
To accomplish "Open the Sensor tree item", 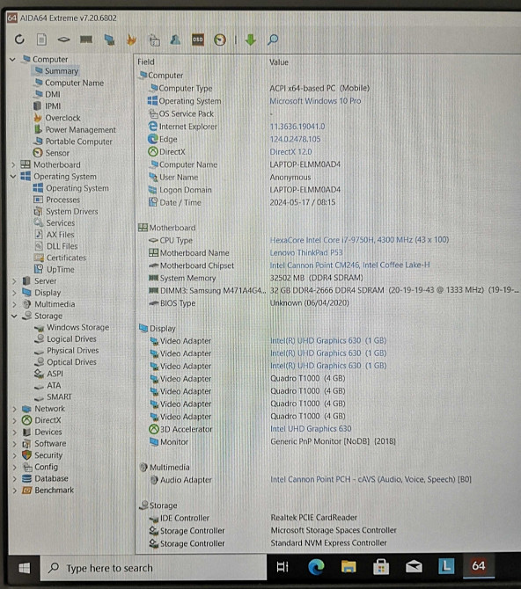I will [x=57, y=153].
